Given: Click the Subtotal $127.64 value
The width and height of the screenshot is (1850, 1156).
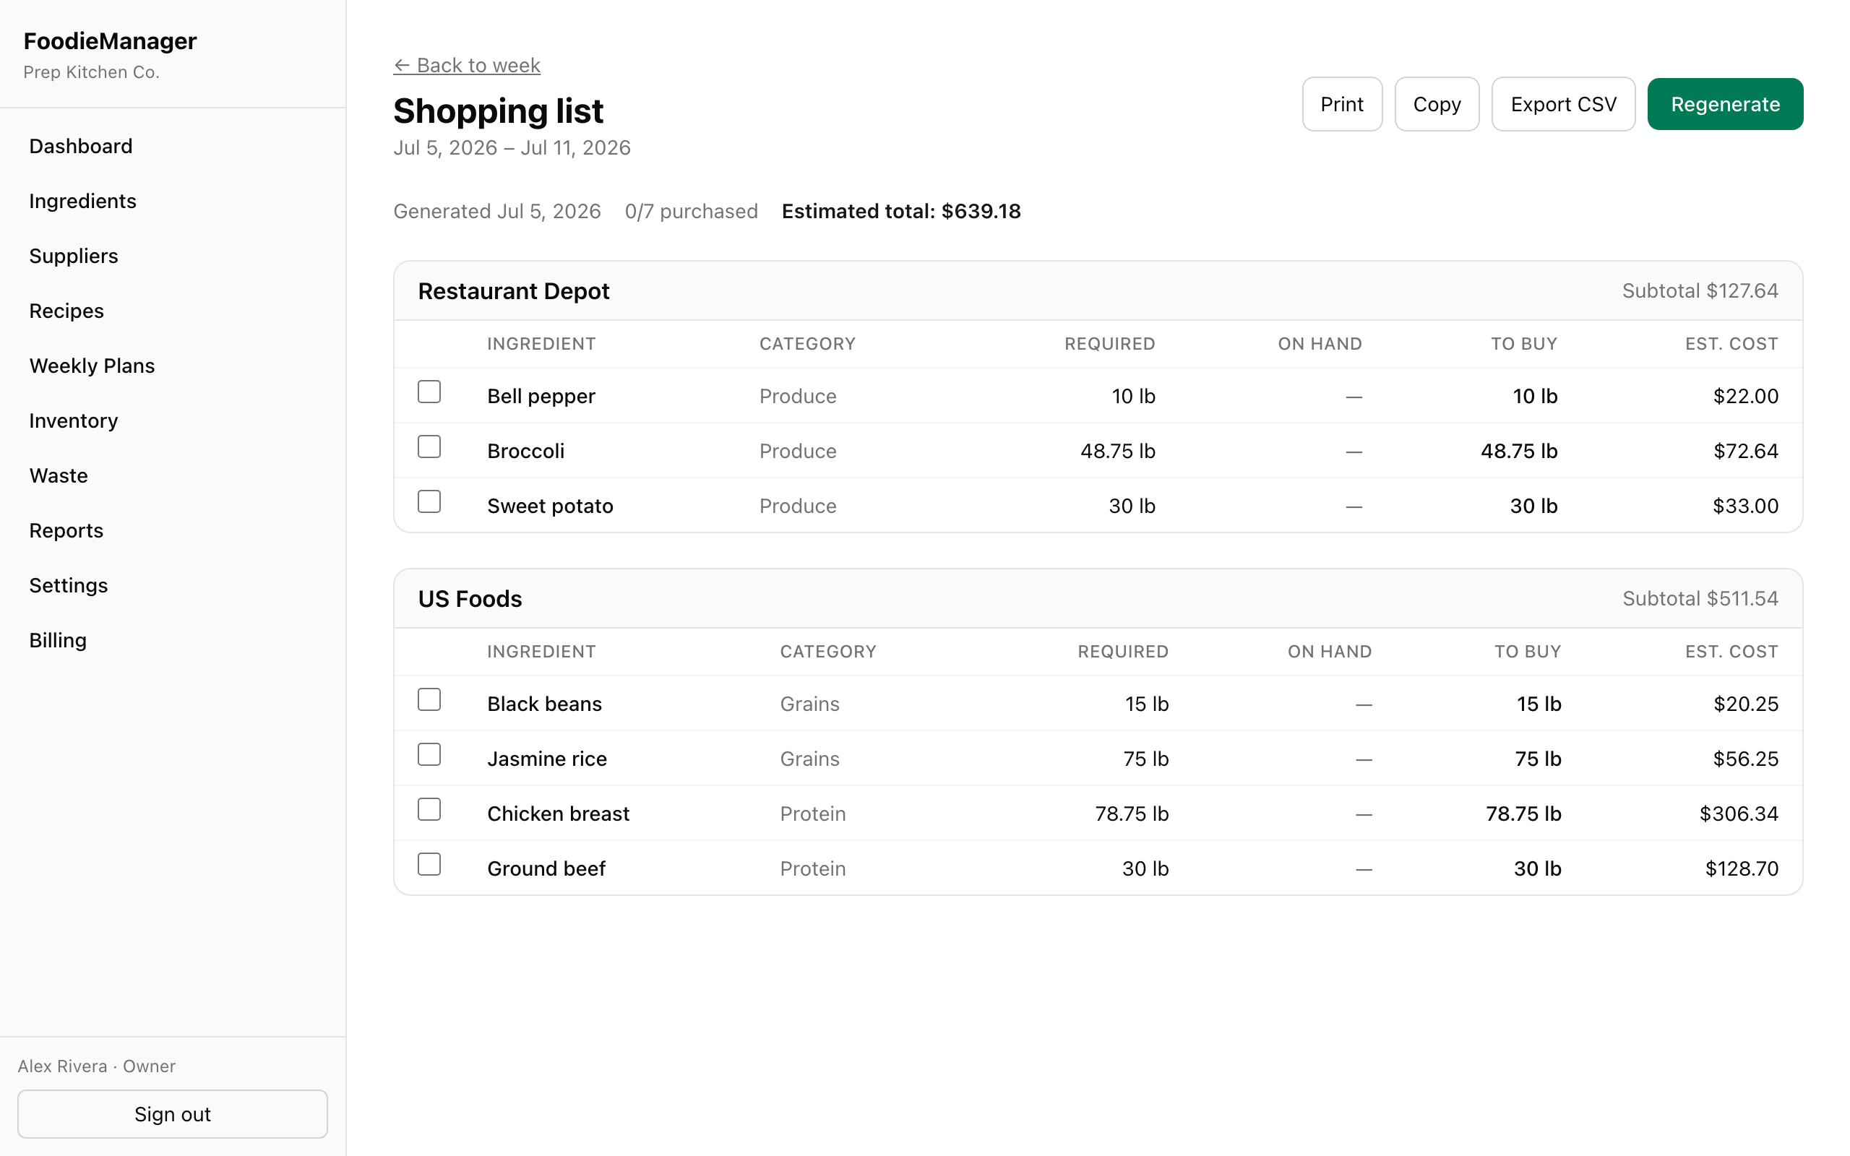Looking at the screenshot, I should [x=1700, y=291].
